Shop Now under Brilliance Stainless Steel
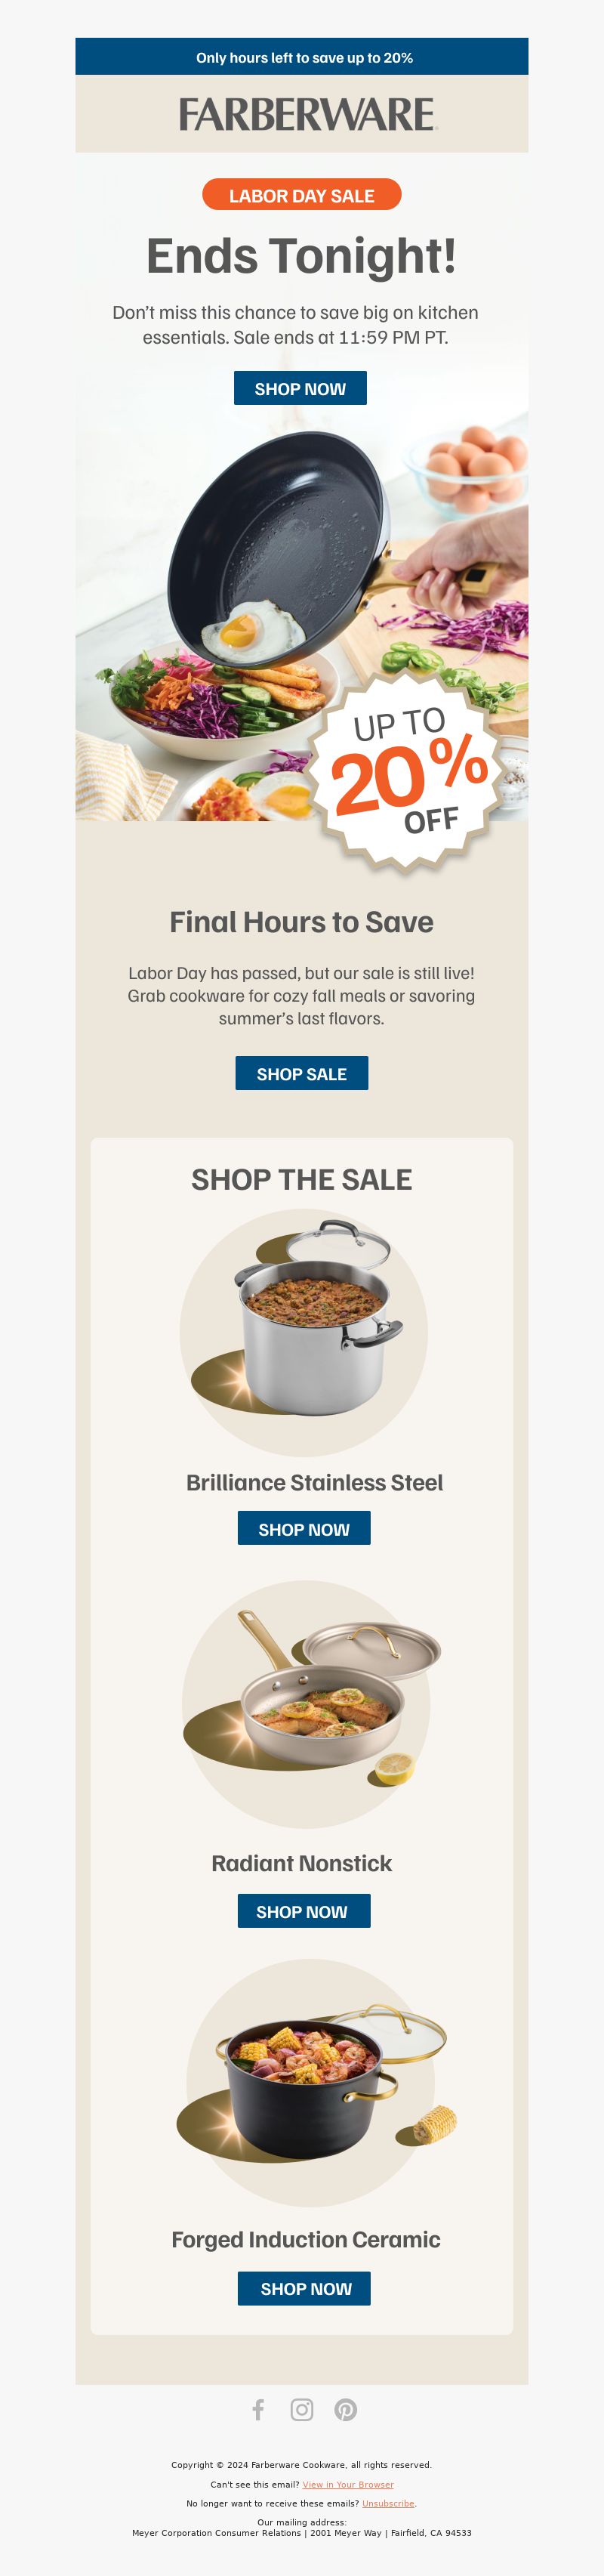This screenshot has height=2576, width=604. [x=304, y=1528]
